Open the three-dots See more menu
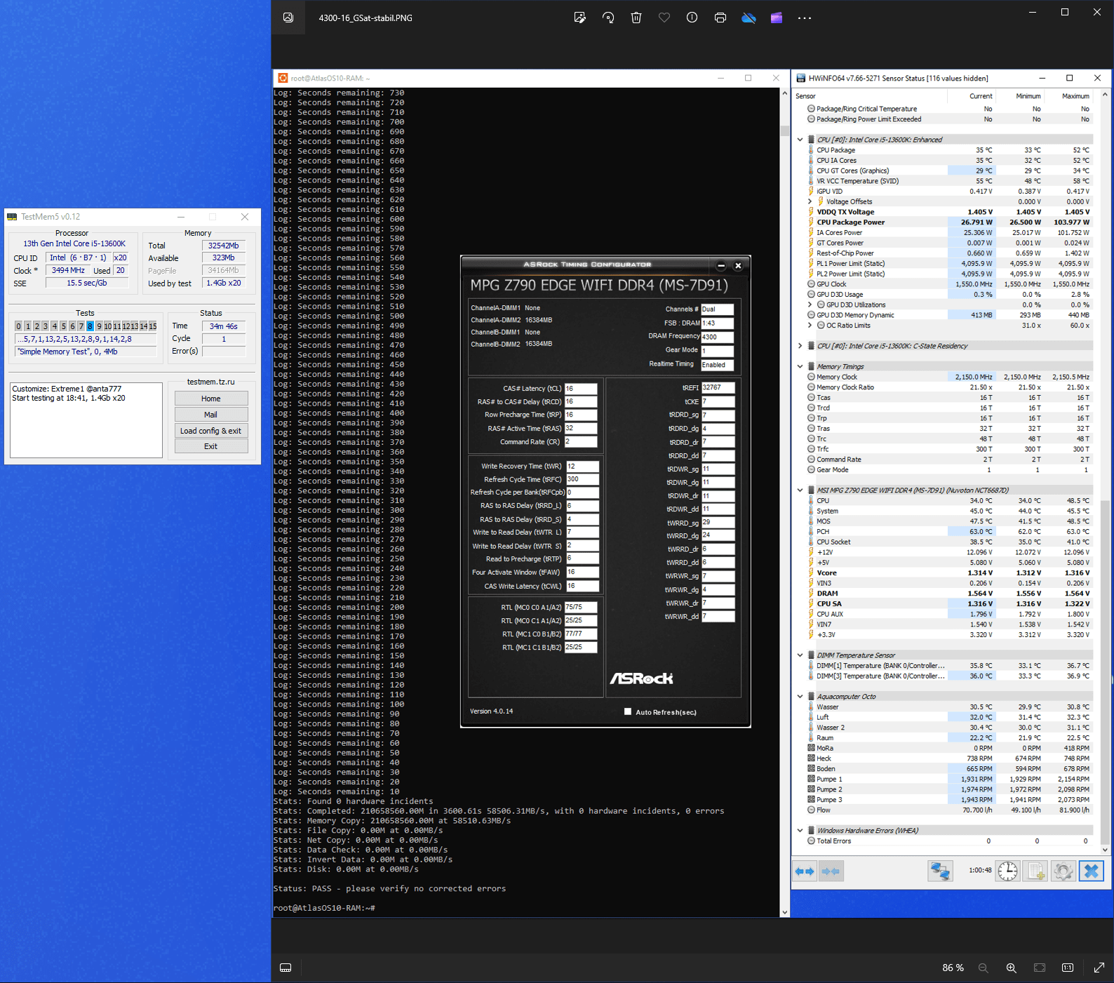This screenshot has height=983, width=1114. click(x=805, y=18)
